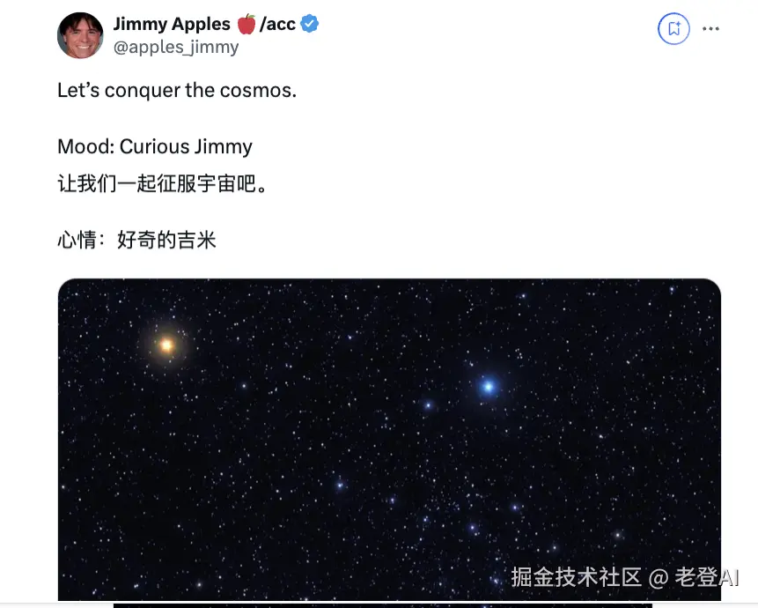Click the Jimmy Apples display name
Screen dimensions: 758x608
(172, 24)
